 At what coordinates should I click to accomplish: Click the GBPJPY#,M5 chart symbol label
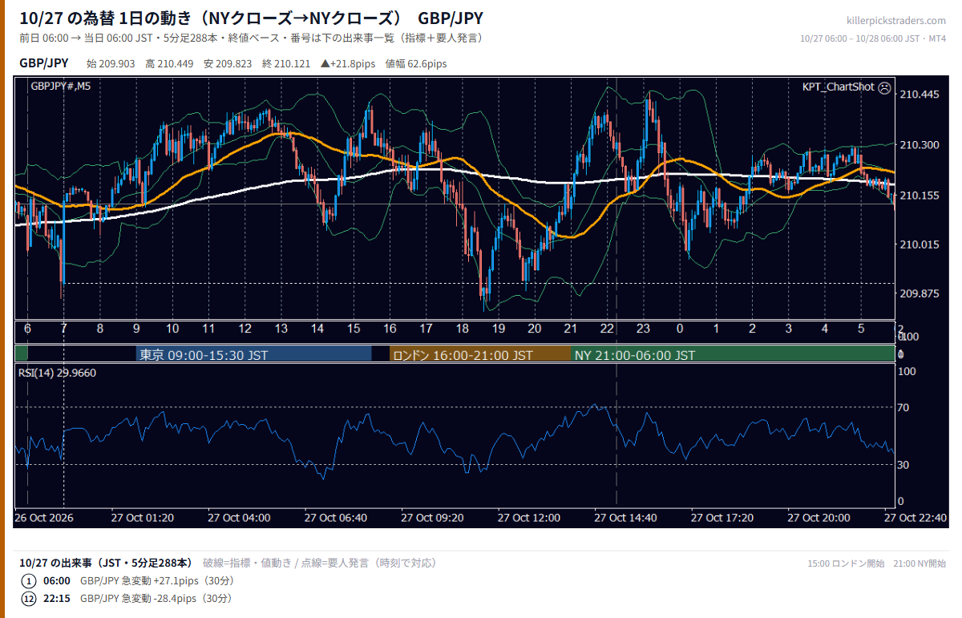pyautogui.click(x=60, y=87)
